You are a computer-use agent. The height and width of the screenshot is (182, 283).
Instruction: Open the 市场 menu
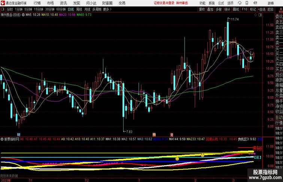50,3
